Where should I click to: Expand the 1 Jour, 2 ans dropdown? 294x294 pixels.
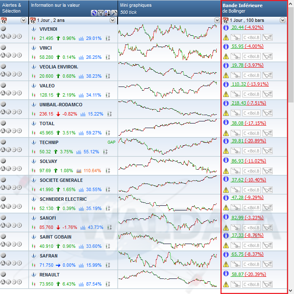[113, 20]
